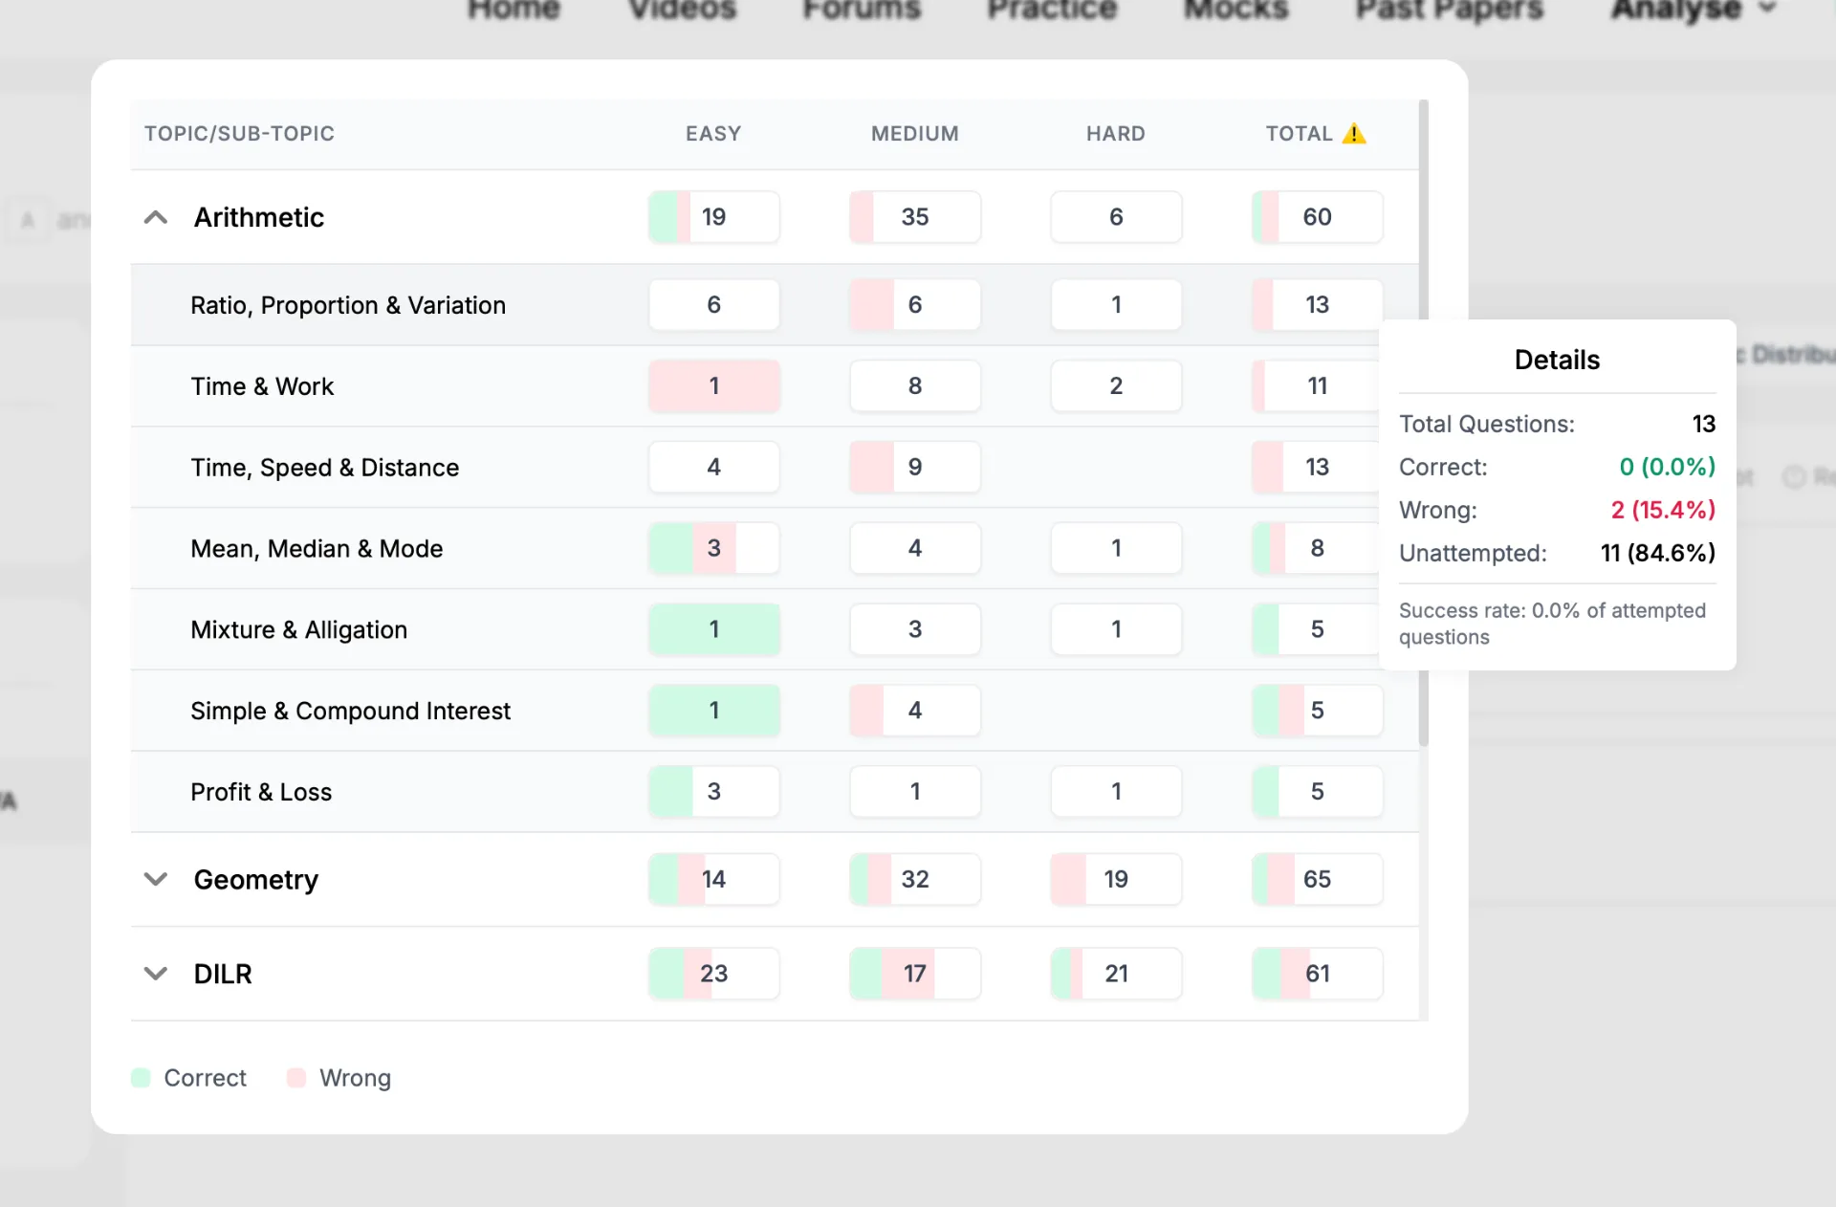The image size is (1836, 1207).
Task: Open the Analyse dropdown menu
Action: click(x=1693, y=10)
